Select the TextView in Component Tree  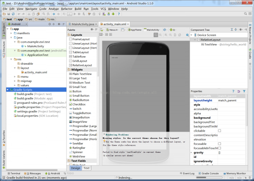[224, 44]
